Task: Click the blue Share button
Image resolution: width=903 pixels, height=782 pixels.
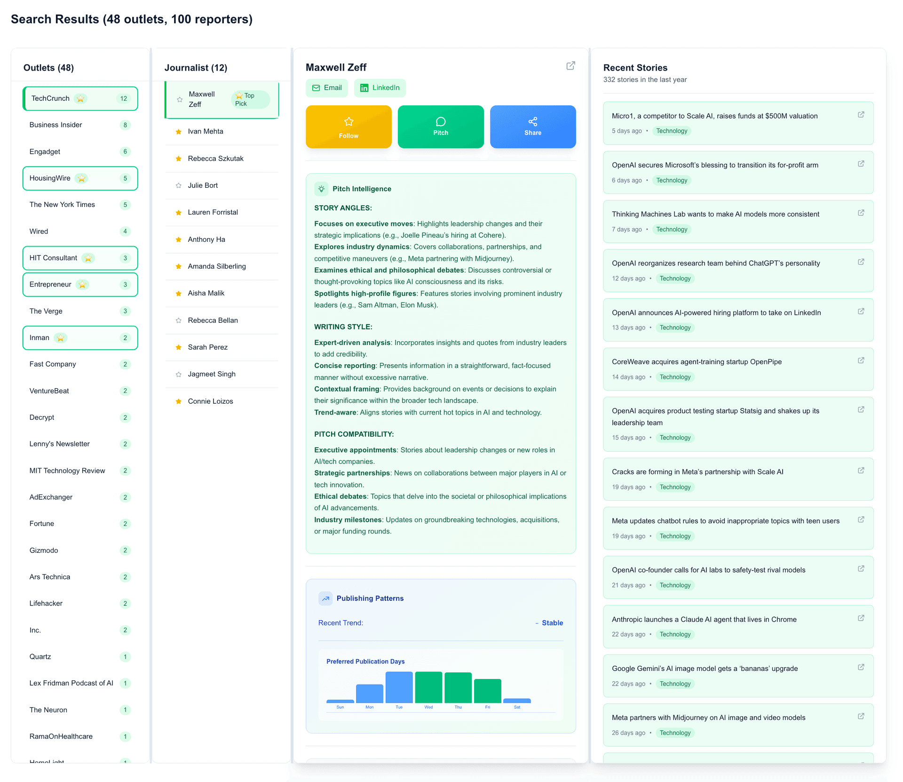Action: point(533,127)
